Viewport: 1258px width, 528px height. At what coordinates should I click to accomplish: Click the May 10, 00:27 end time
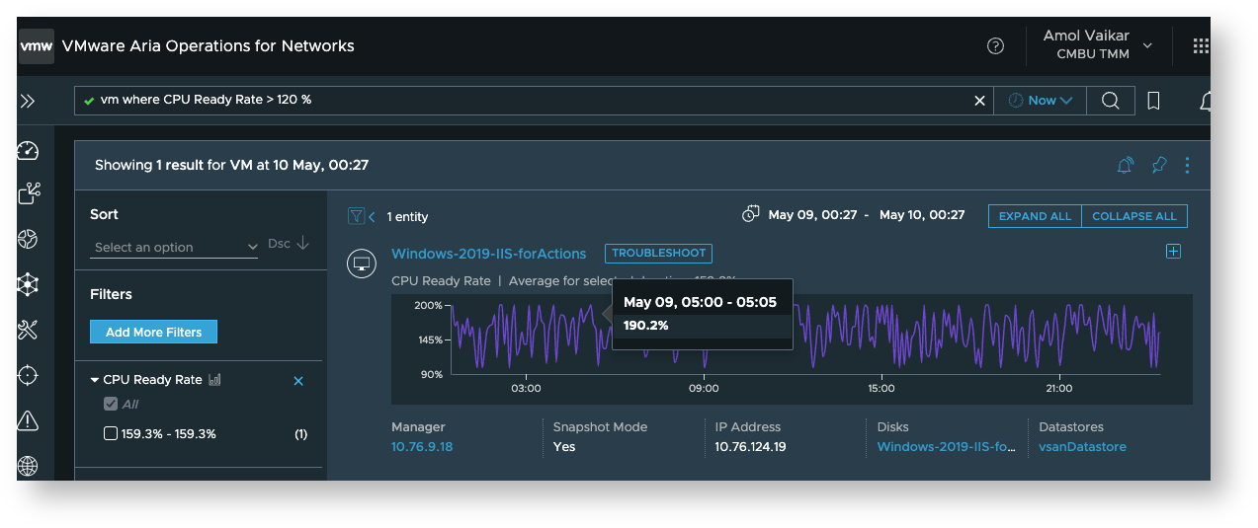tap(922, 215)
